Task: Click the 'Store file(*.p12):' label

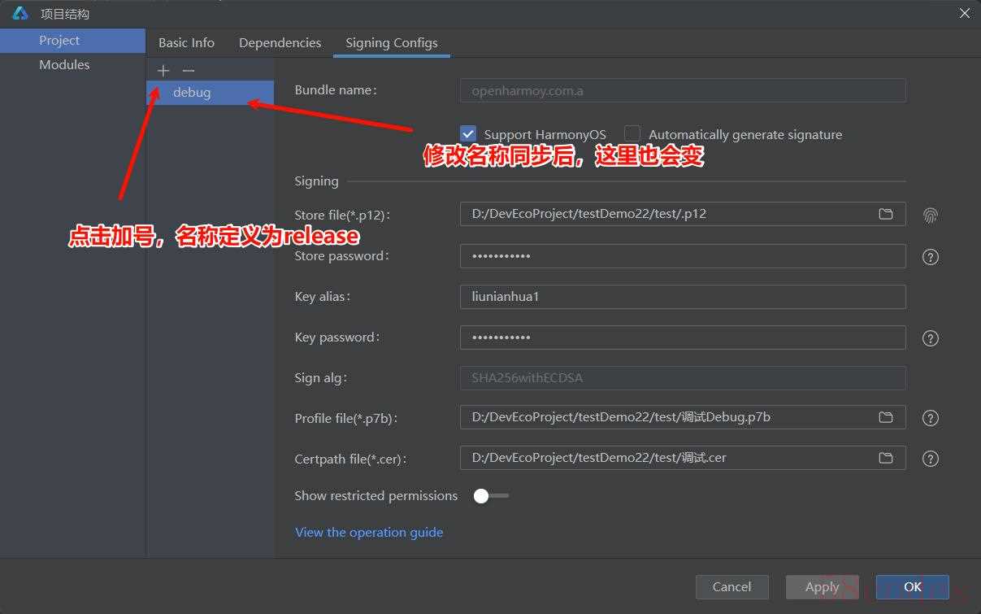Action: 343,216
